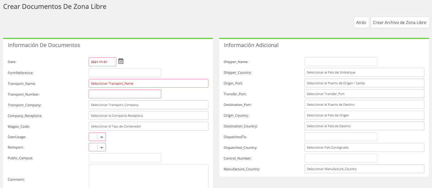
Task: Open the Destination_Port selector
Action: click(x=364, y=104)
